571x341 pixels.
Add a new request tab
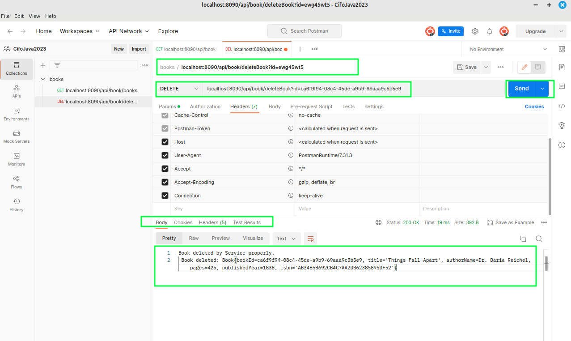click(300, 49)
